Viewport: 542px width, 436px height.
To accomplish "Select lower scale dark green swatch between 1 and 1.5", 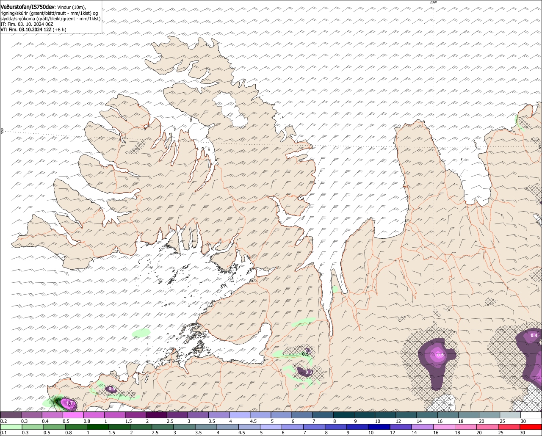I will [98, 427].
